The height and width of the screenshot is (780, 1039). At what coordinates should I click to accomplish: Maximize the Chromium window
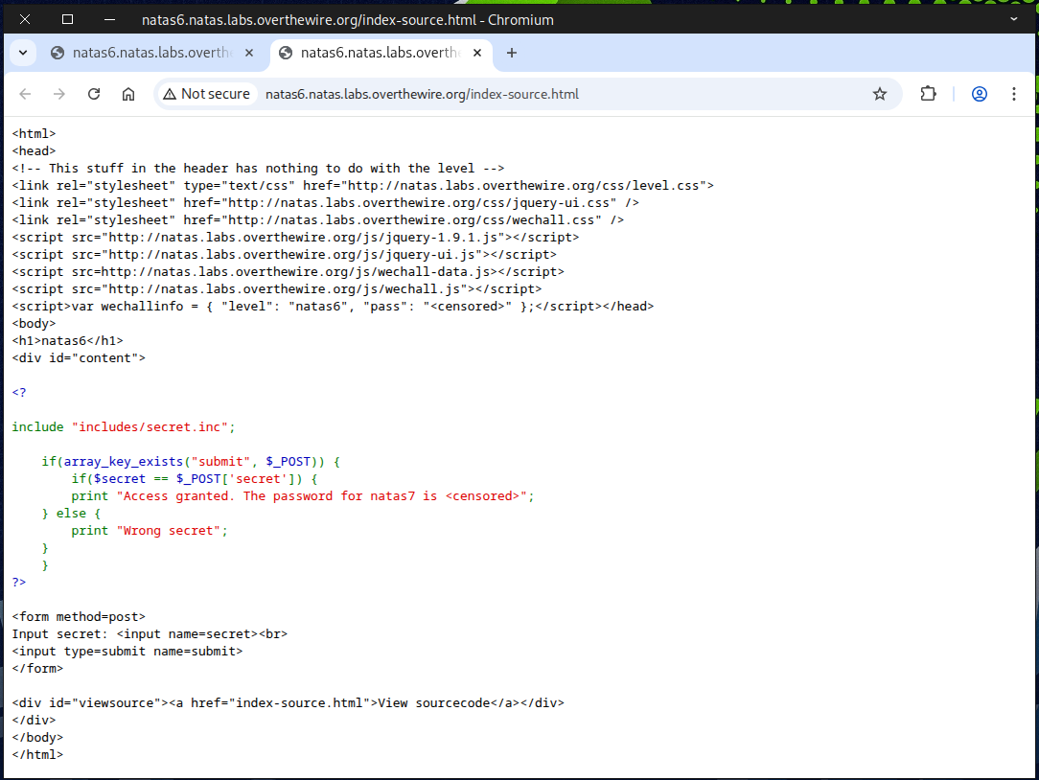67,19
